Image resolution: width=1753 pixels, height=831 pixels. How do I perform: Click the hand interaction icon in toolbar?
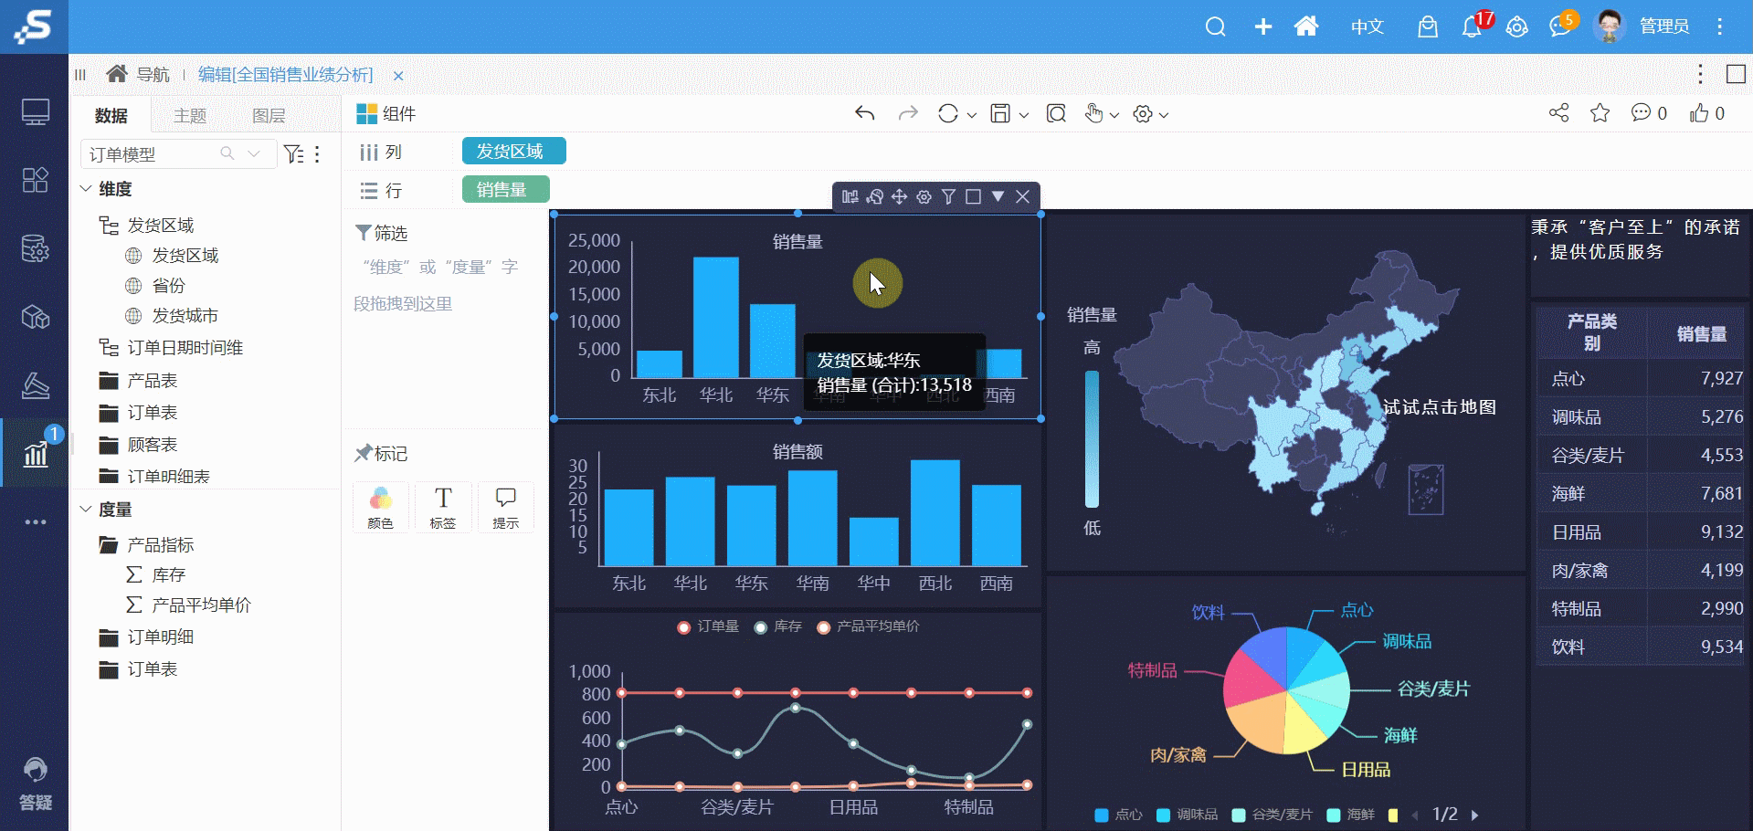click(1093, 113)
